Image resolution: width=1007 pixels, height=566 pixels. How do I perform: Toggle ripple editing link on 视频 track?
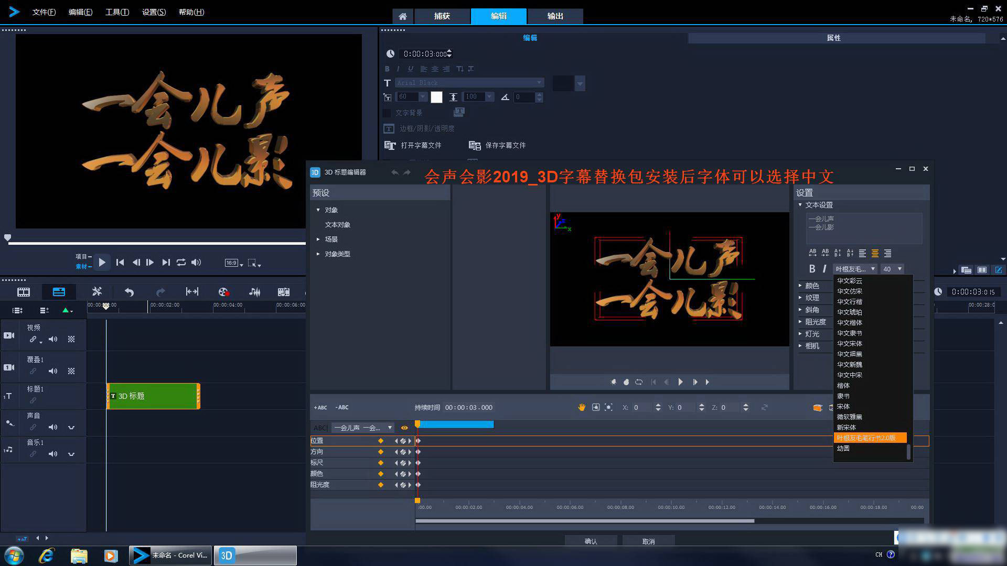[x=33, y=340]
